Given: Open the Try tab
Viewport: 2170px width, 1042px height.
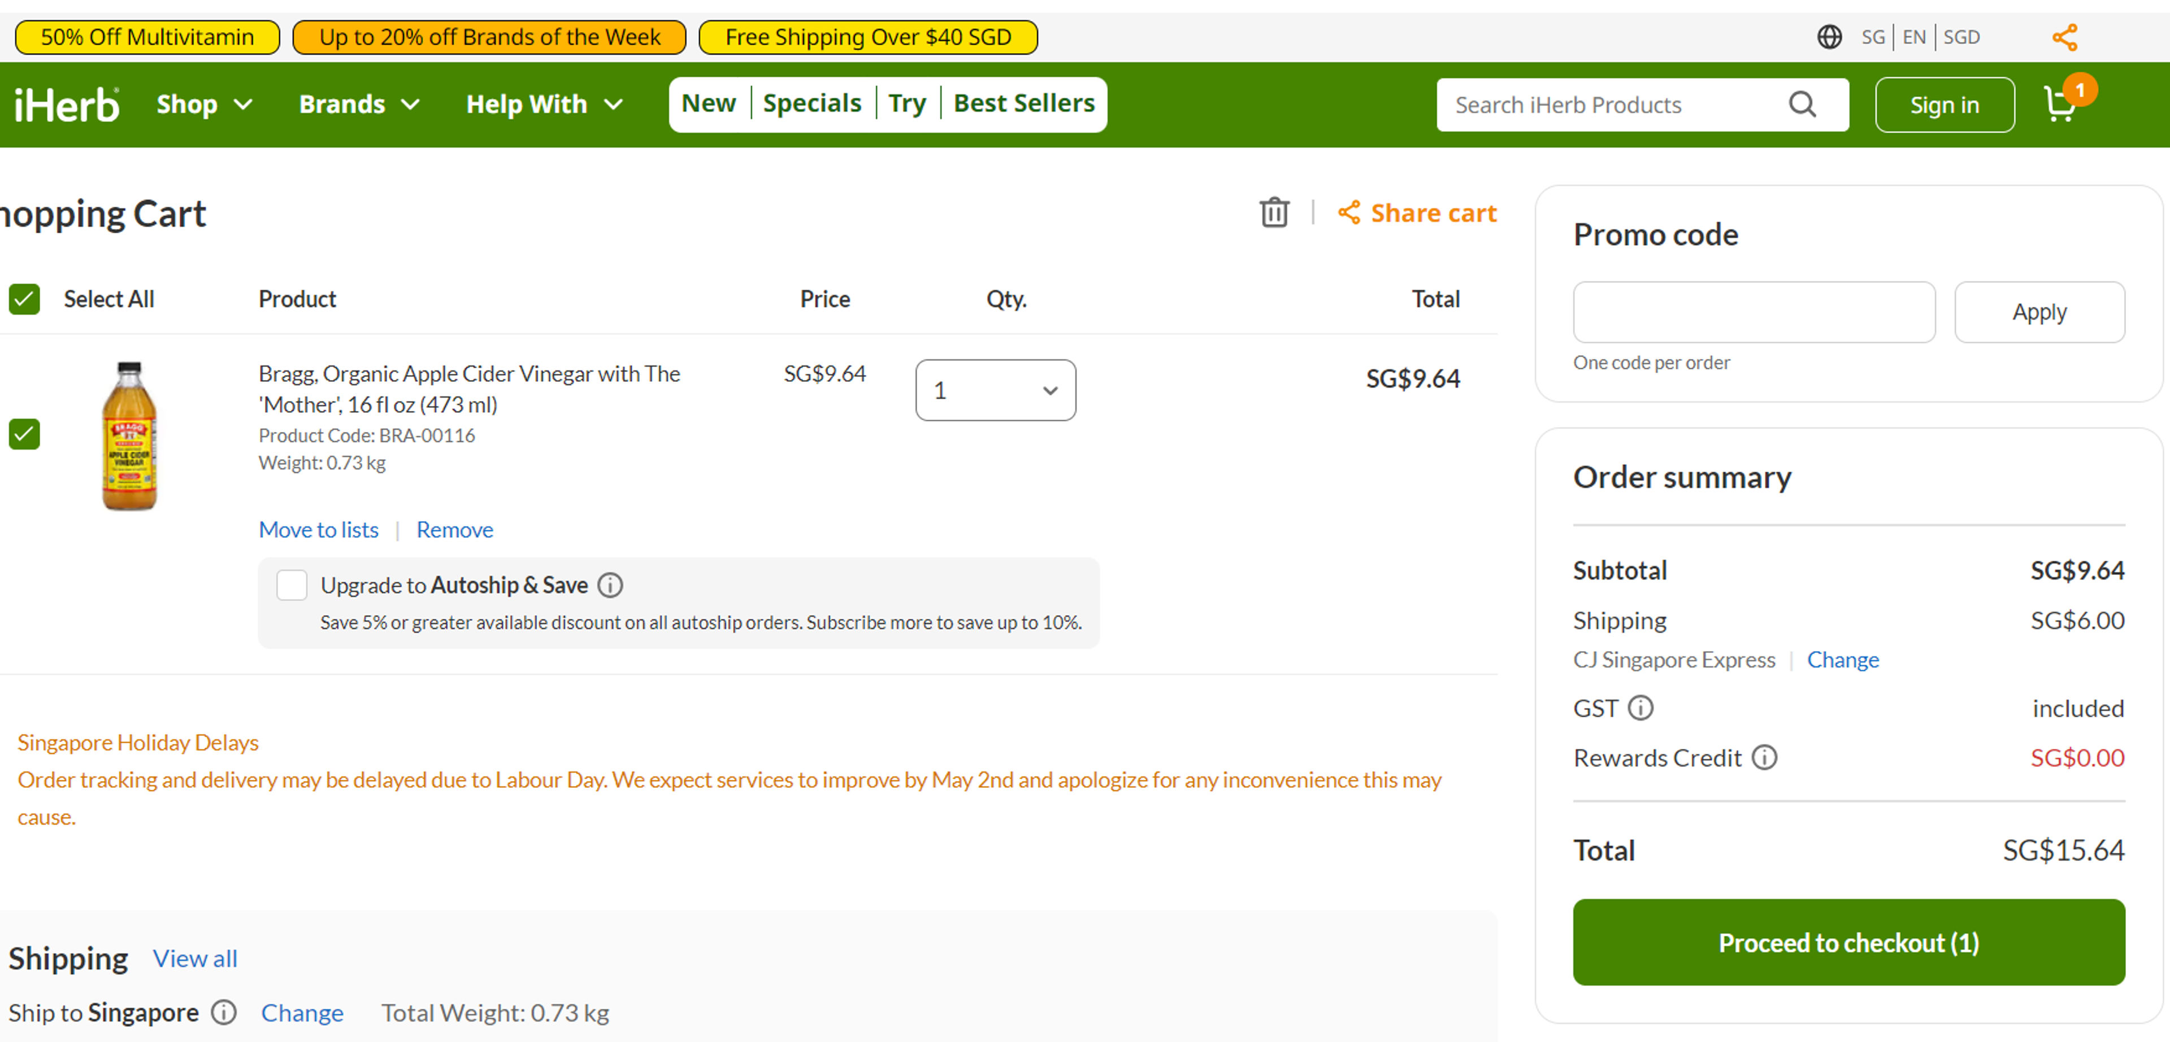Looking at the screenshot, I should [x=906, y=103].
